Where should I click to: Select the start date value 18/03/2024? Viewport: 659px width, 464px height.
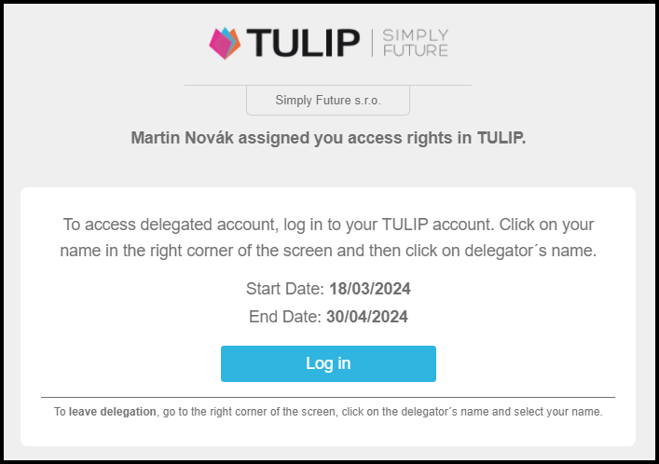point(370,289)
